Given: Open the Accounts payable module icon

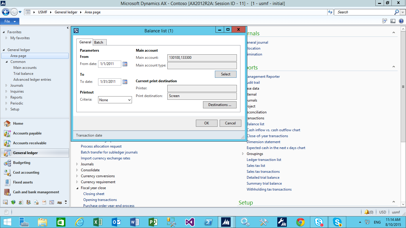Looking at the screenshot, I should (7, 133).
